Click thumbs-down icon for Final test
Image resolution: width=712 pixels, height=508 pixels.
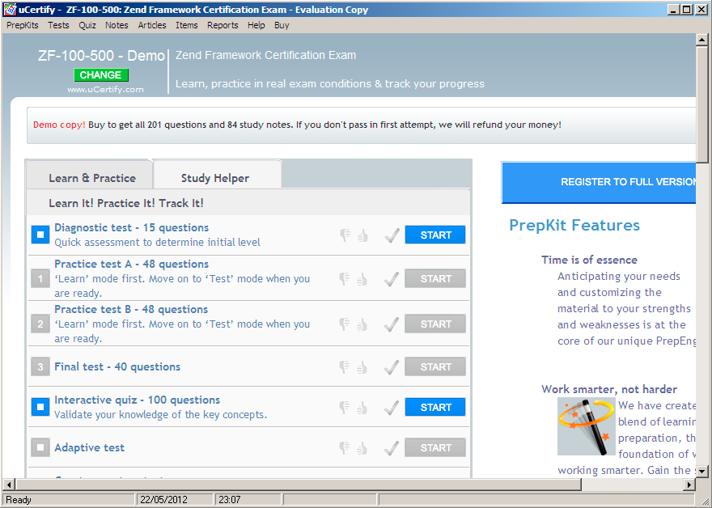pos(345,366)
